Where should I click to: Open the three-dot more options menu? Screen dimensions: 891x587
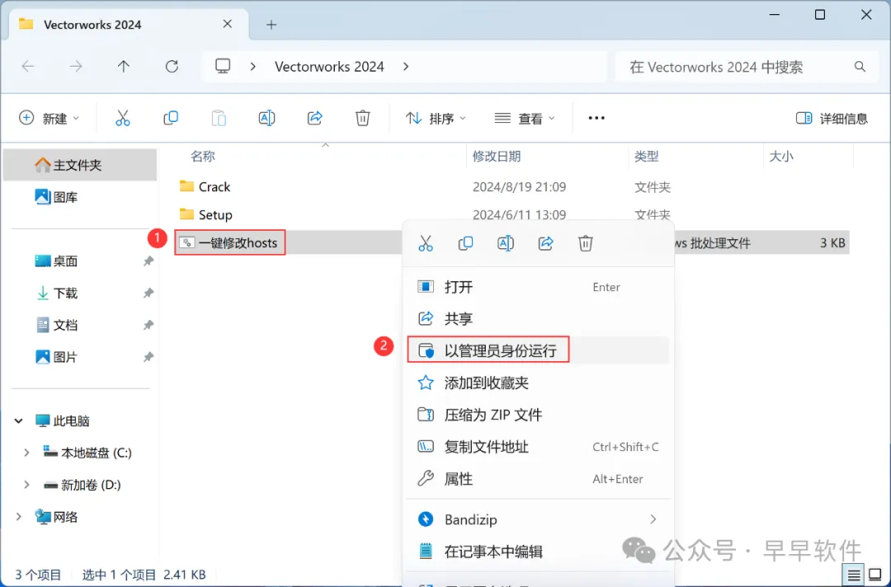596,118
